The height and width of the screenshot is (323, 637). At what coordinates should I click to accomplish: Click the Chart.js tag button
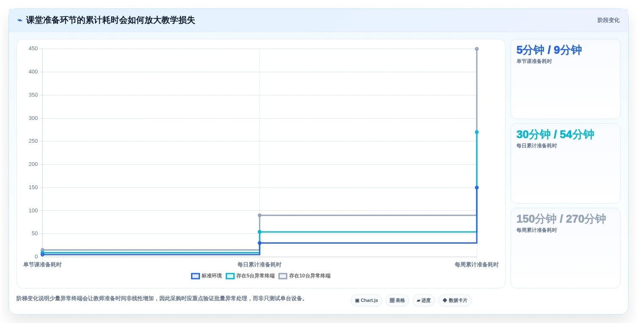(x=366, y=301)
